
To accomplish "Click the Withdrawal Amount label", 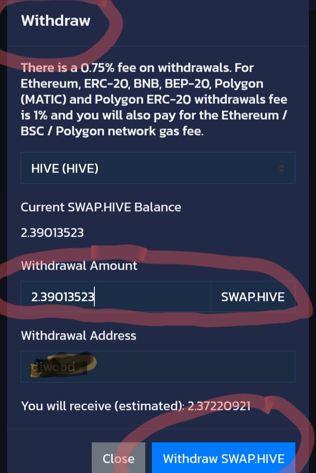I will 79,265.
